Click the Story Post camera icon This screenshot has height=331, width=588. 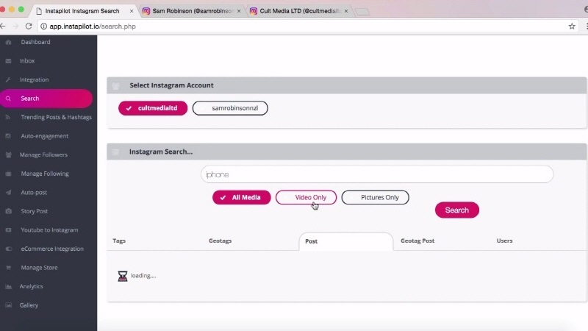pyautogui.click(x=8, y=211)
